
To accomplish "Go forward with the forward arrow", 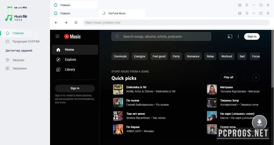I will pos(66,23).
